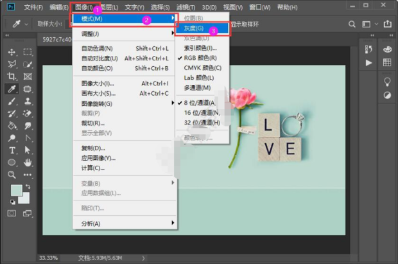This screenshot has width=398, height=264.
Task: Collapse the left toolbox double arrow
Action: point(7,35)
